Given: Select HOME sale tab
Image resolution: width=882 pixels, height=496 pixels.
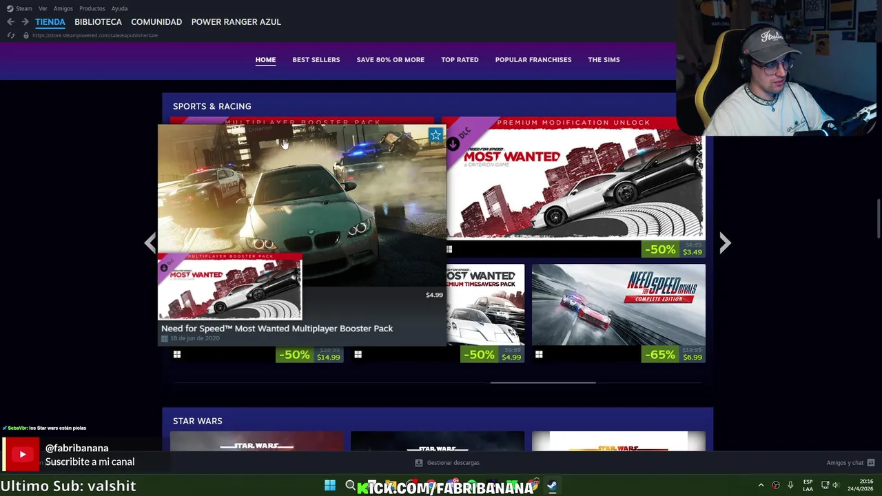Looking at the screenshot, I should (x=265, y=60).
